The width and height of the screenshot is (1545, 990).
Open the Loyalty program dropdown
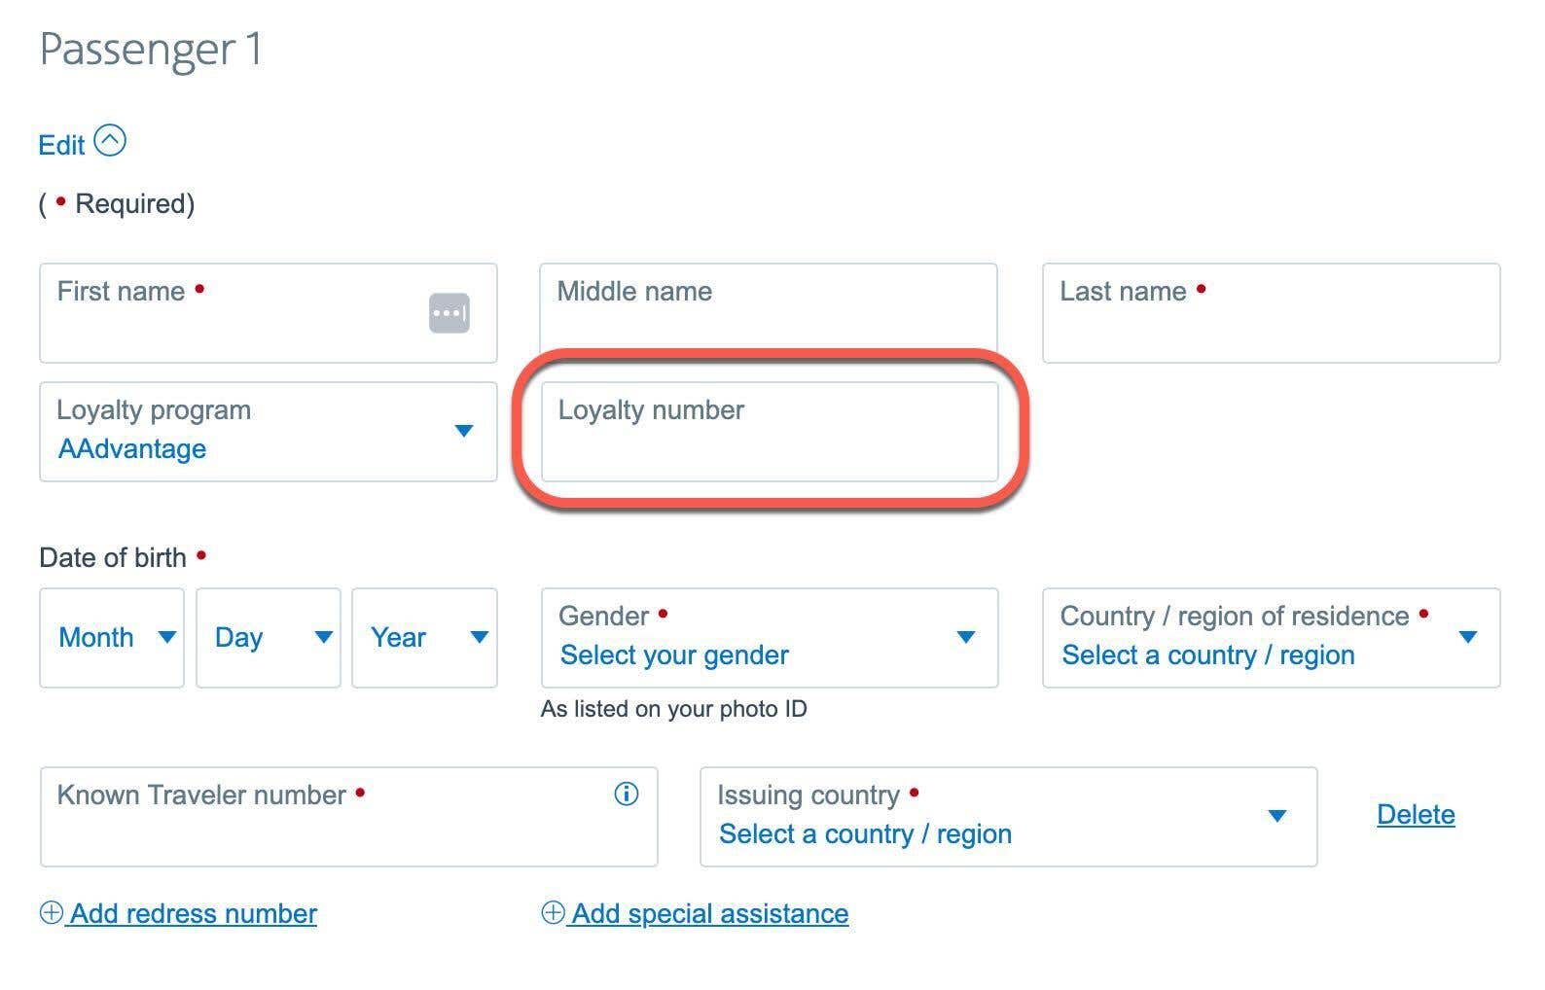[268, 431]
